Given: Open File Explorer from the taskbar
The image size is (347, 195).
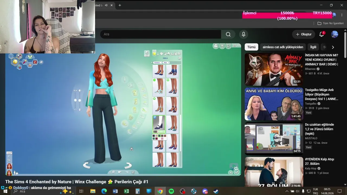Looking at the screenshot, I should click(93, 191).
